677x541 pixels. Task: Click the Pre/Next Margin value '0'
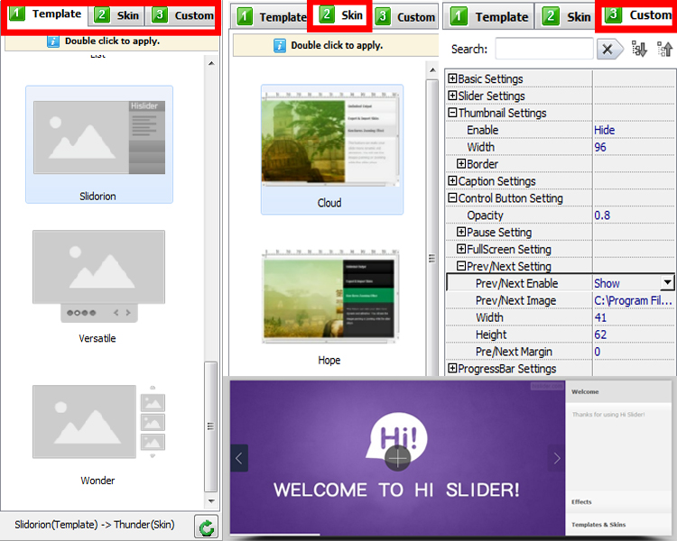pos(598,352)
